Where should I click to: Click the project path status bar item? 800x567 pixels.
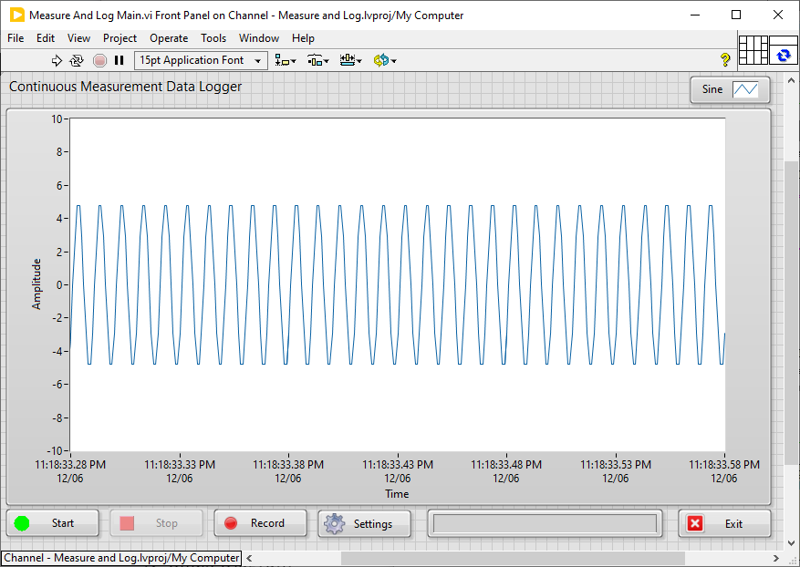click(x=119, y=558)
